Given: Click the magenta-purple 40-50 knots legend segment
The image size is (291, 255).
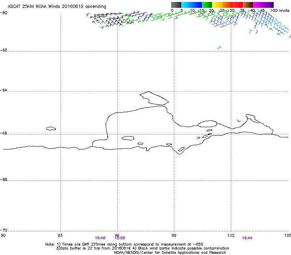Looking at the screenshot, I should [x=263, y=5].
